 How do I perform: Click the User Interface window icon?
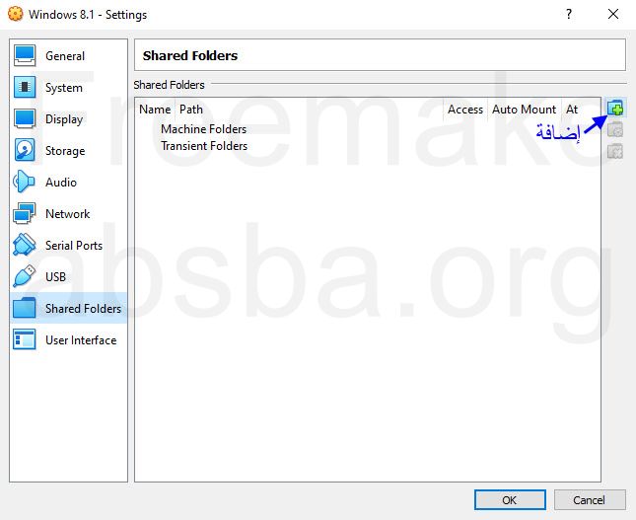tap(25, 339)
